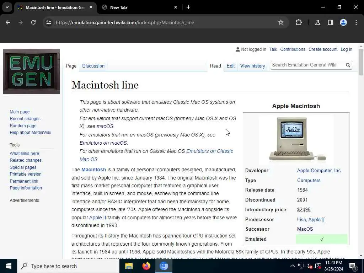Open a Random page
This screenshot has width=364, height=273.
coord(23,125)
